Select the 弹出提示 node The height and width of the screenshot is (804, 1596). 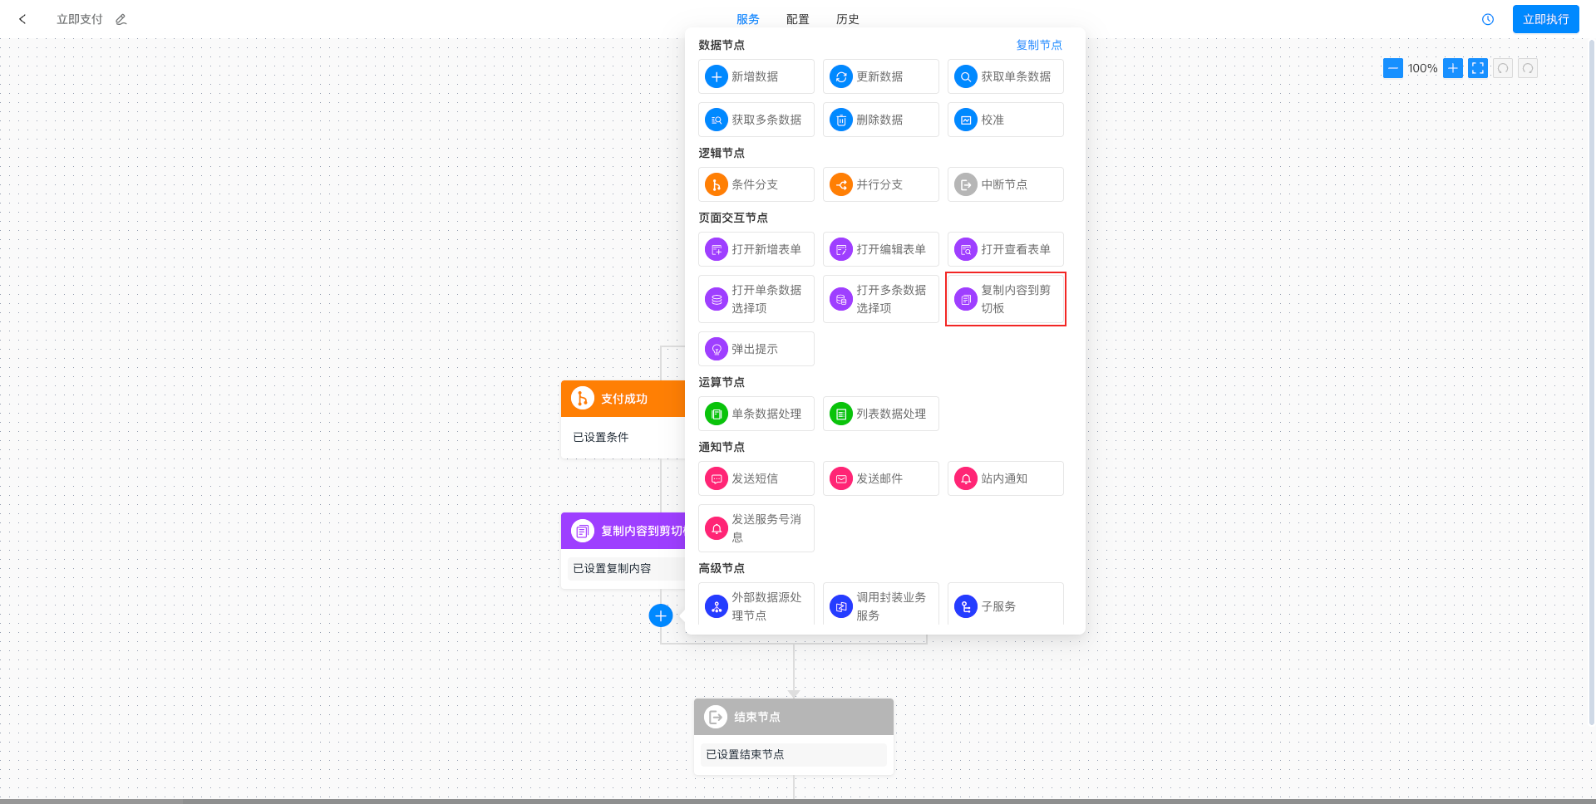[x=756, y=349]
